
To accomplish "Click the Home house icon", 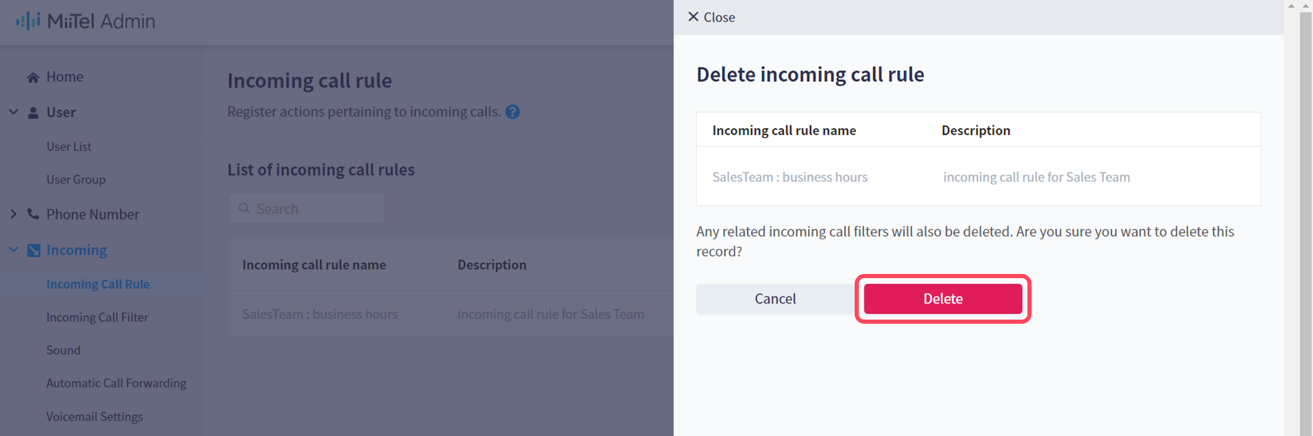I will (33, 78).
